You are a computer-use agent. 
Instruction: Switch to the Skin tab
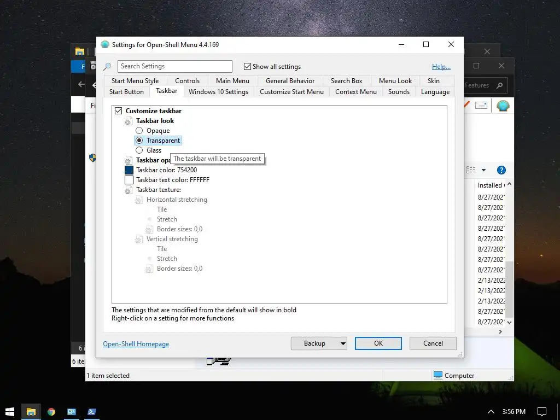[x=434, y=81]
